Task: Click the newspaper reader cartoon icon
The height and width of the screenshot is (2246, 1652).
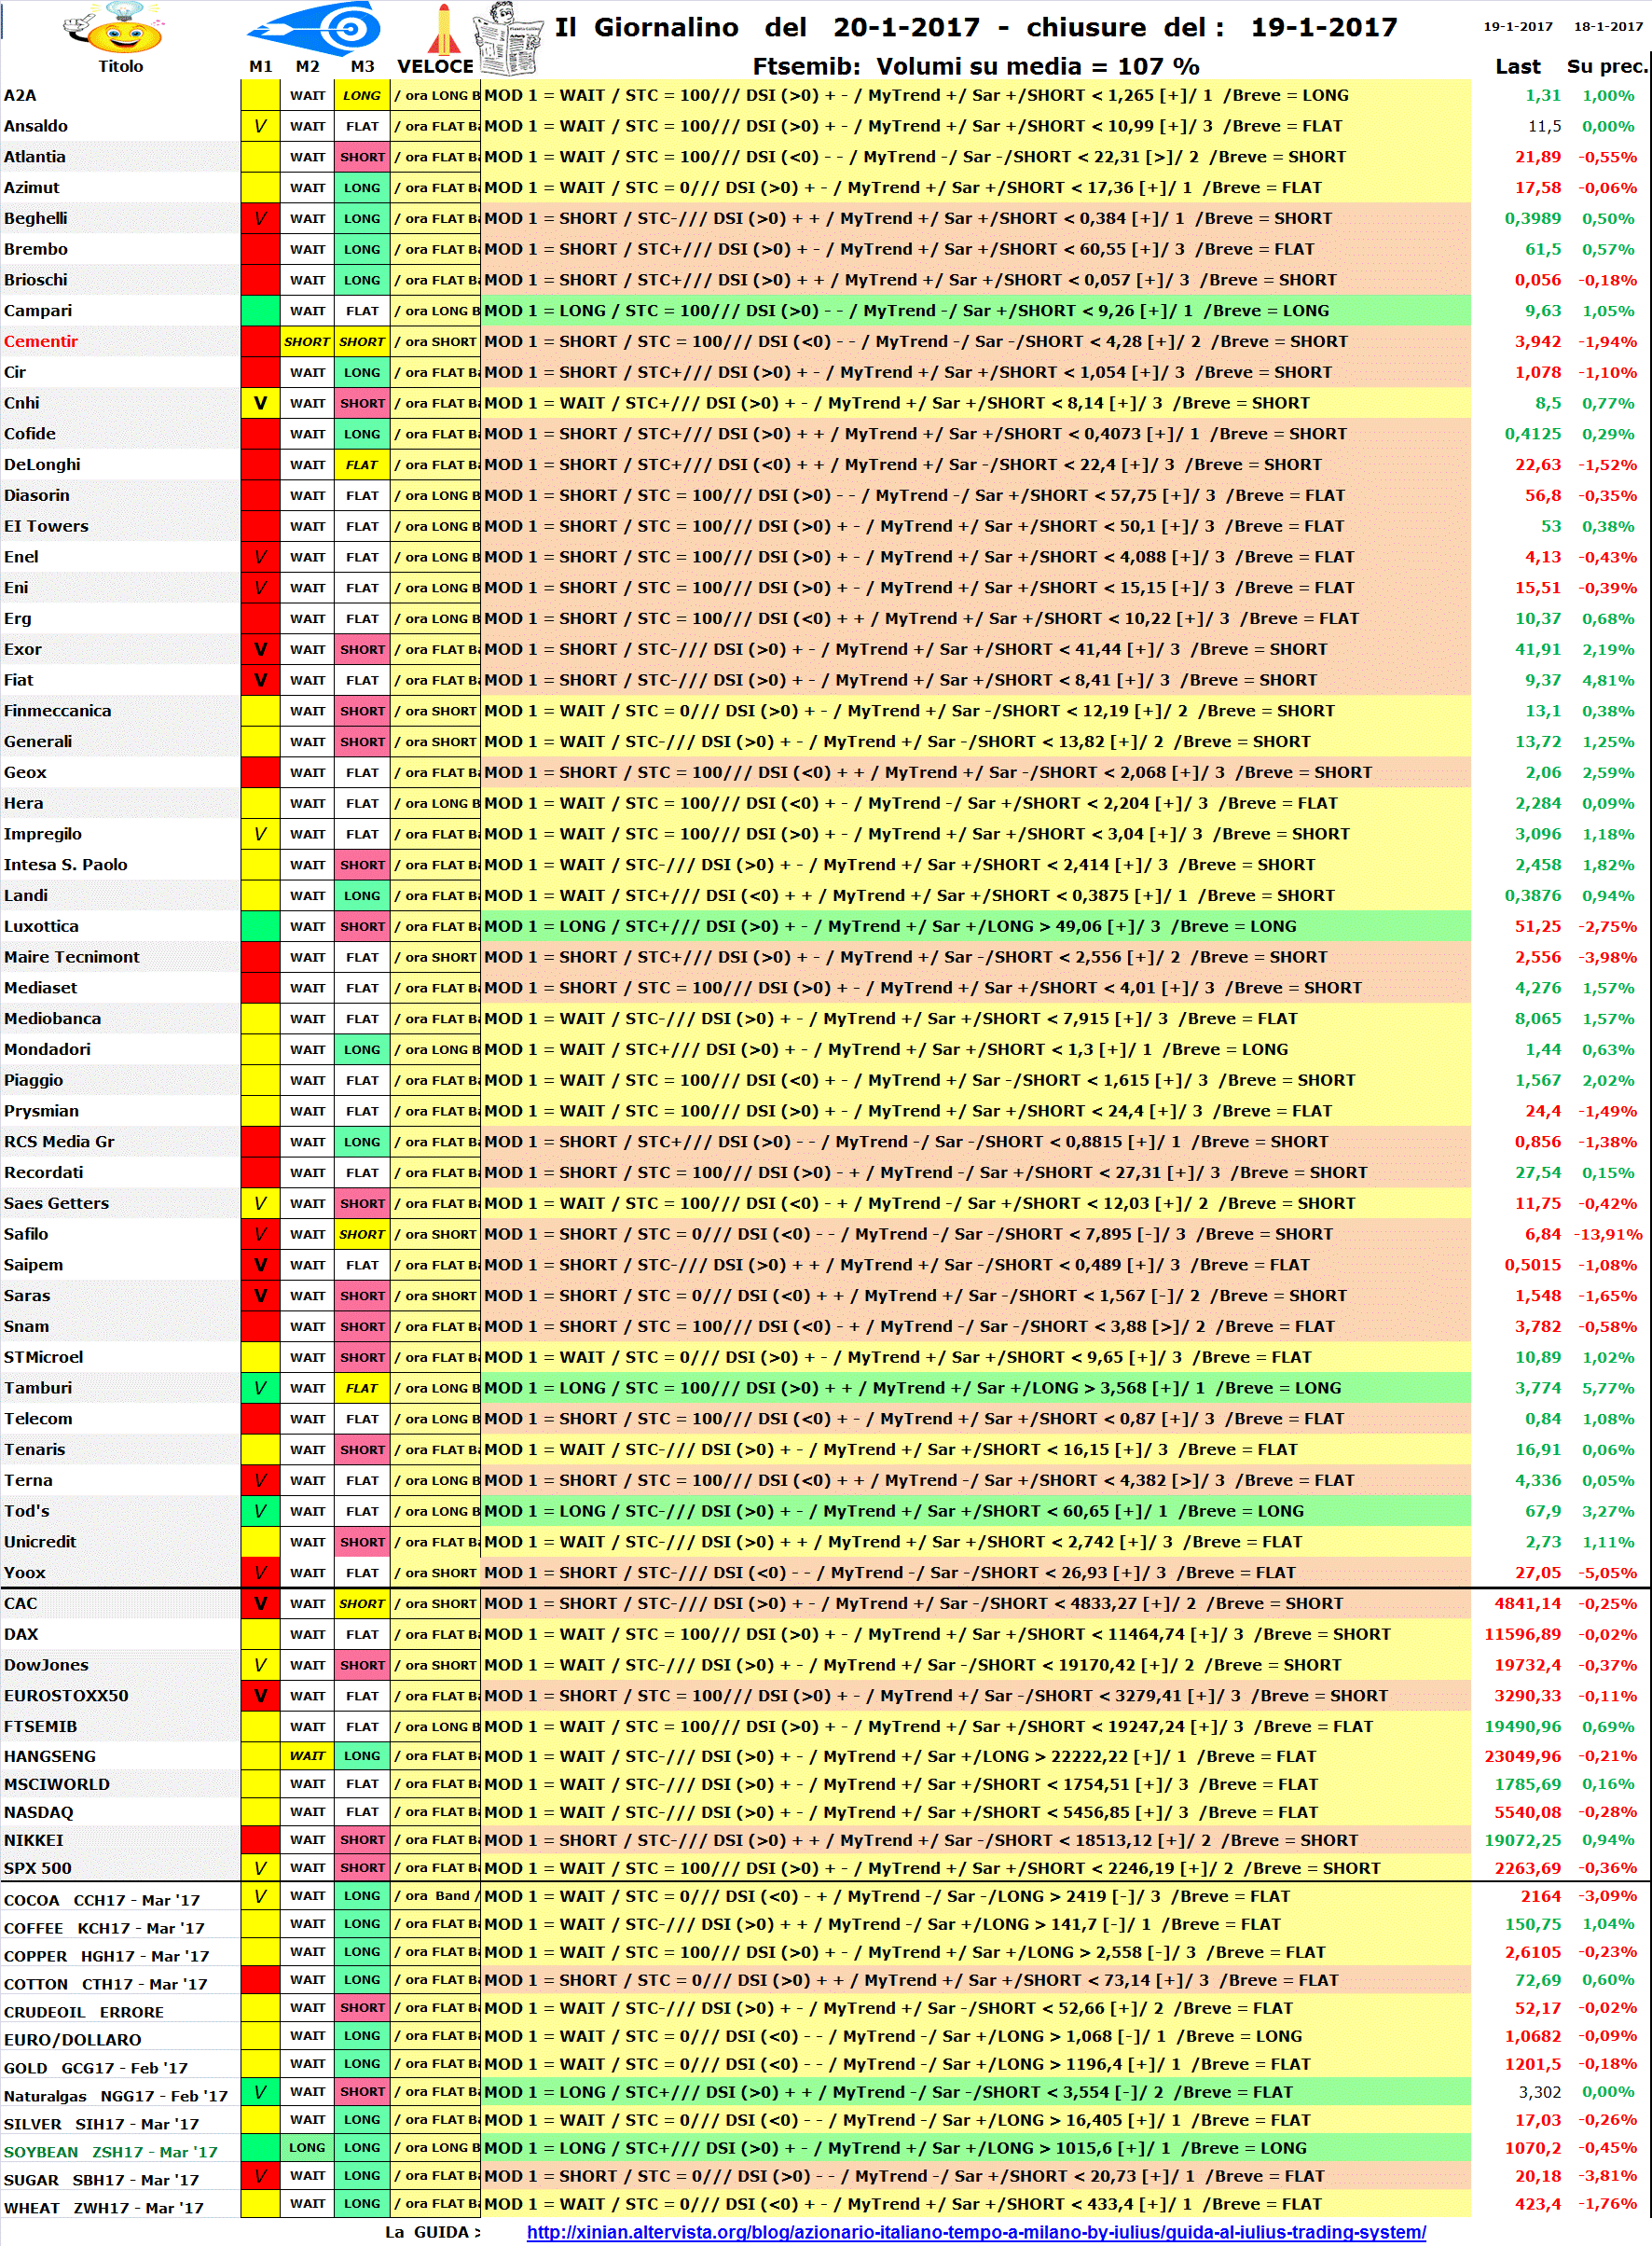Action: 509,38
